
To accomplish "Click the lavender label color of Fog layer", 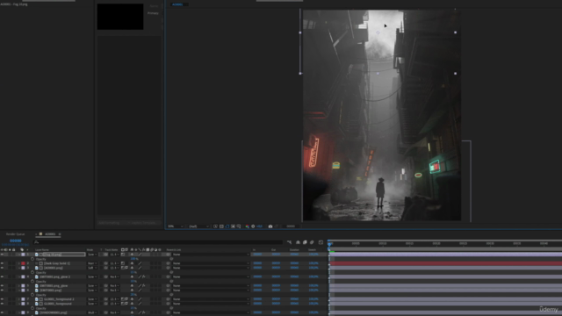I will point(24,255).
